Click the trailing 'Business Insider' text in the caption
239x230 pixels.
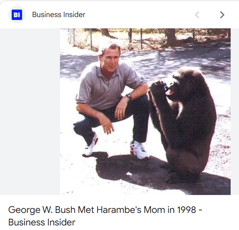click(x=42, y=222)
